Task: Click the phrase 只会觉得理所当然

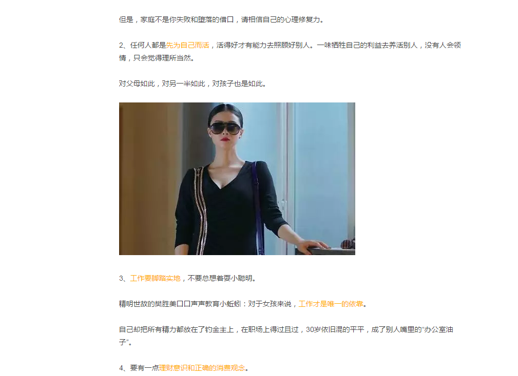Action: click(162, 58)
